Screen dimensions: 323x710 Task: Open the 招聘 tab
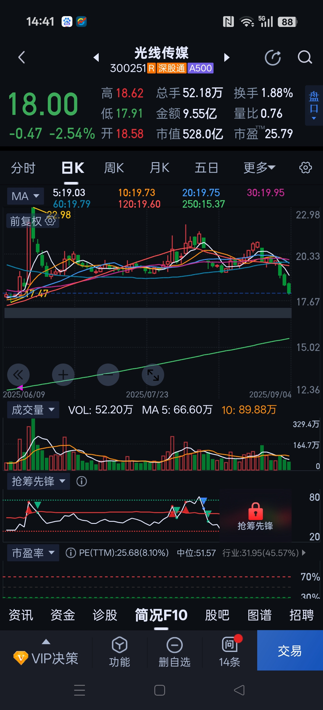coord(301,615)
